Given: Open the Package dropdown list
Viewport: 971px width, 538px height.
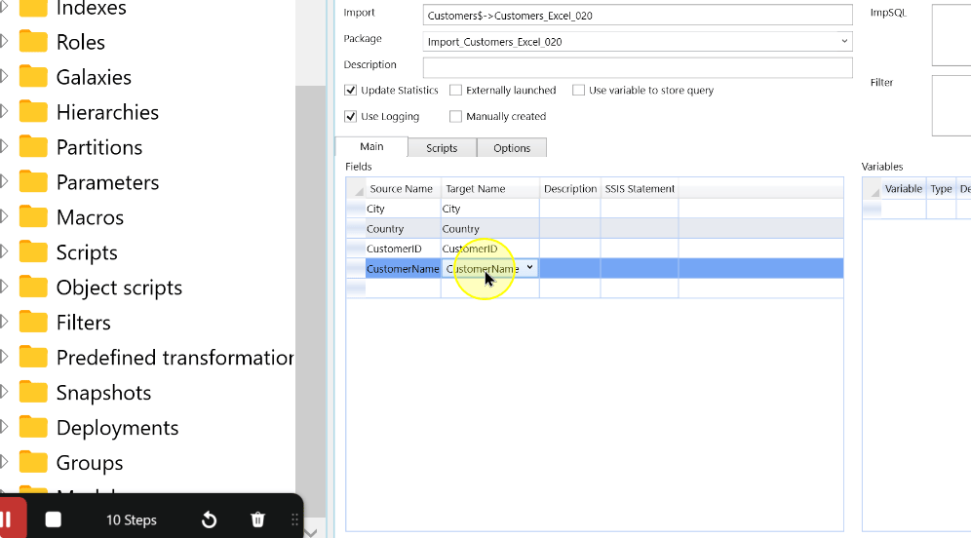Looking at the screenshot, I should coord(844,42).
